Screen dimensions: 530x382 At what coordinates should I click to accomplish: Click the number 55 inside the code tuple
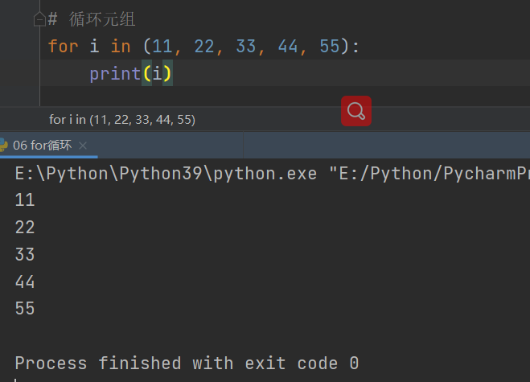330,47
